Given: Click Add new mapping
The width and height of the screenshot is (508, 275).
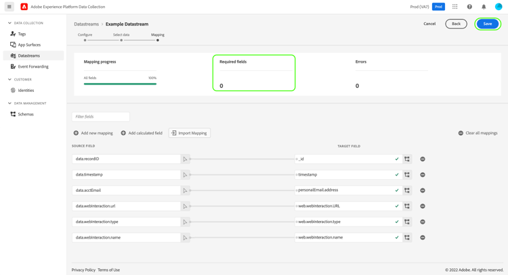Looking at the screenshot, I should pyautogui.click(x=93, y=133).
